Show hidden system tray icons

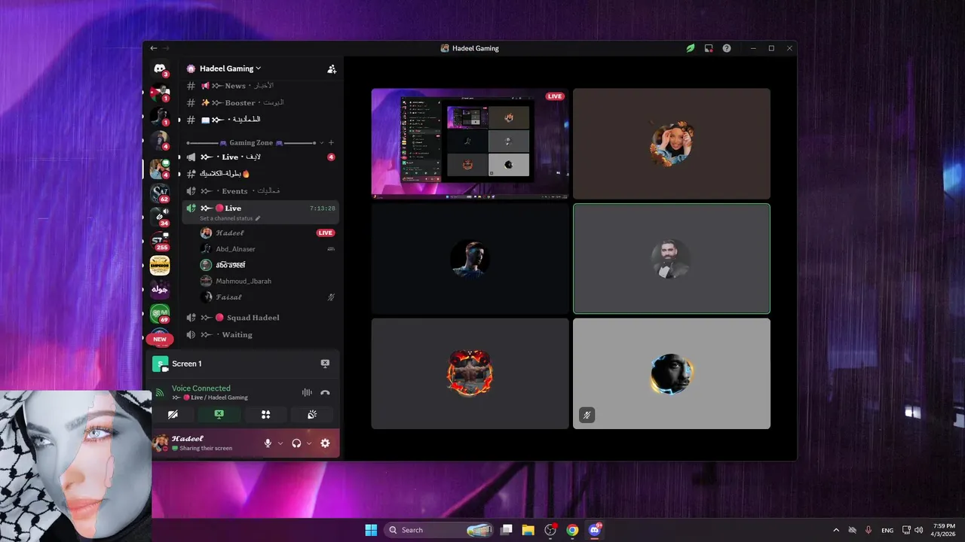click(835, 530)
